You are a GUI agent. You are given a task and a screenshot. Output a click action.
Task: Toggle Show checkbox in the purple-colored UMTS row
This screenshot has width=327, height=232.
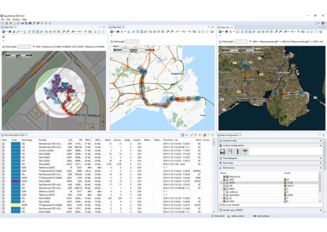3,181
